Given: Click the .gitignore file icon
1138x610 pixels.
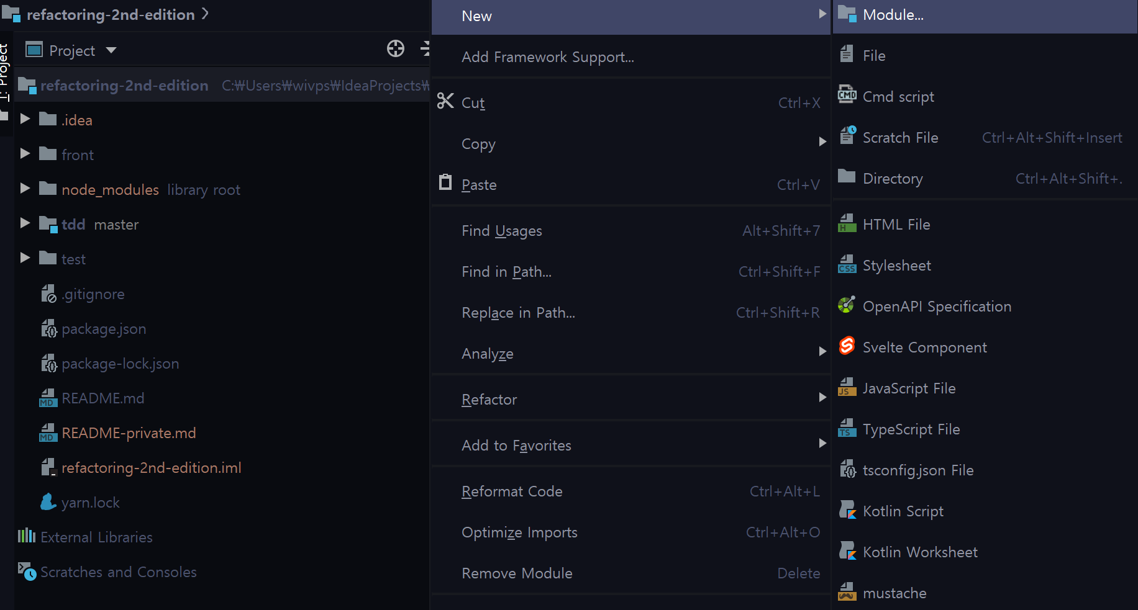Looking at the screenshot, I should click(48, 293).
